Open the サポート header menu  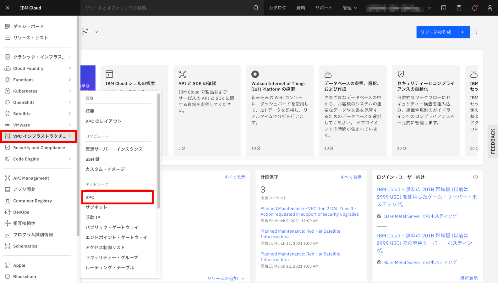(x=324, y=8)
